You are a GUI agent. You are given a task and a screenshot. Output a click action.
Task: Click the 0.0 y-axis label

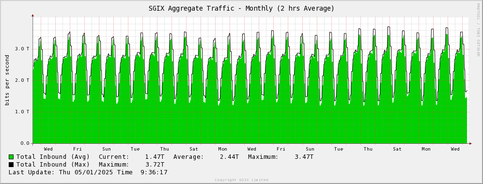pos(25,143)
